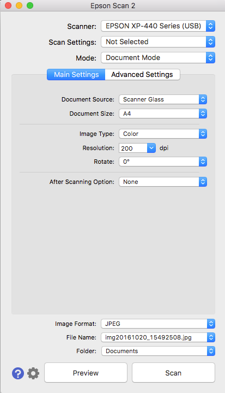Click the Preview button

[x=86, y=373]
